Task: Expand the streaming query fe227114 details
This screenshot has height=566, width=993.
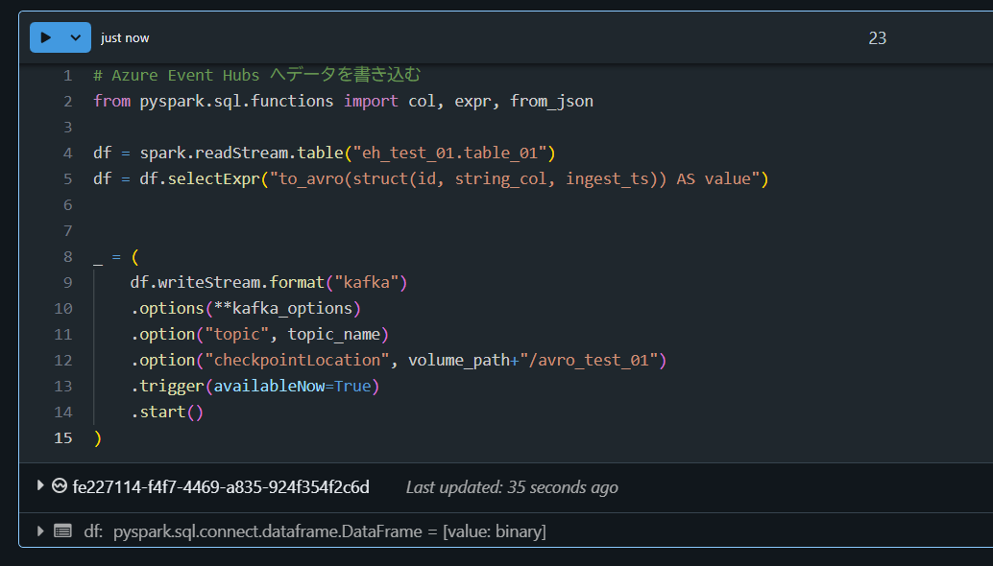Action: click(40, 485)
